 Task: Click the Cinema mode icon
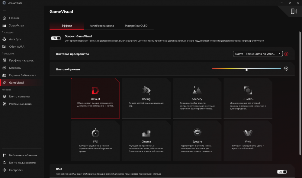coord(146,133)
